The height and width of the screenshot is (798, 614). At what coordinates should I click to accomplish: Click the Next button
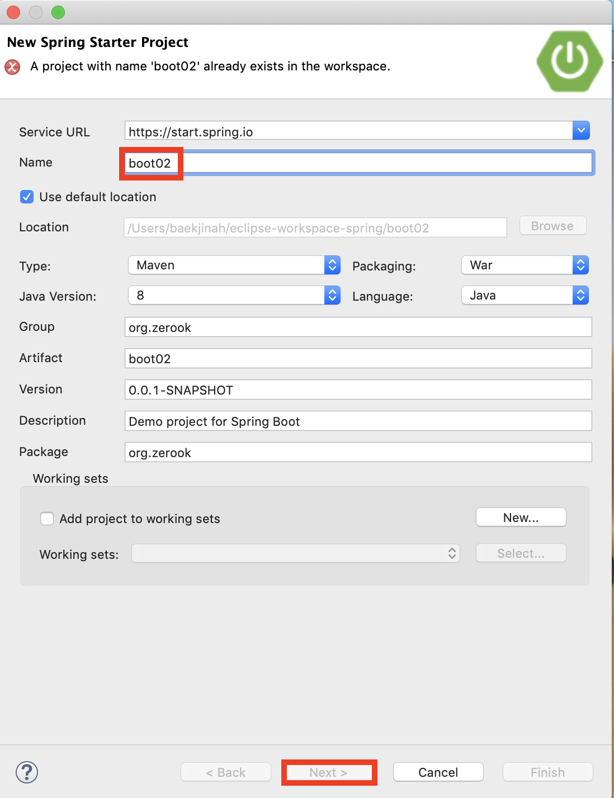329,772
